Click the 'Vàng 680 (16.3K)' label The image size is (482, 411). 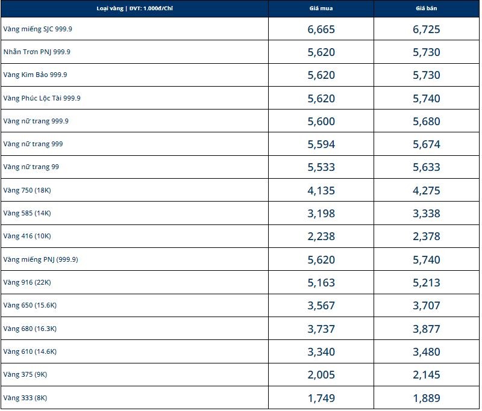coord(30,329)
